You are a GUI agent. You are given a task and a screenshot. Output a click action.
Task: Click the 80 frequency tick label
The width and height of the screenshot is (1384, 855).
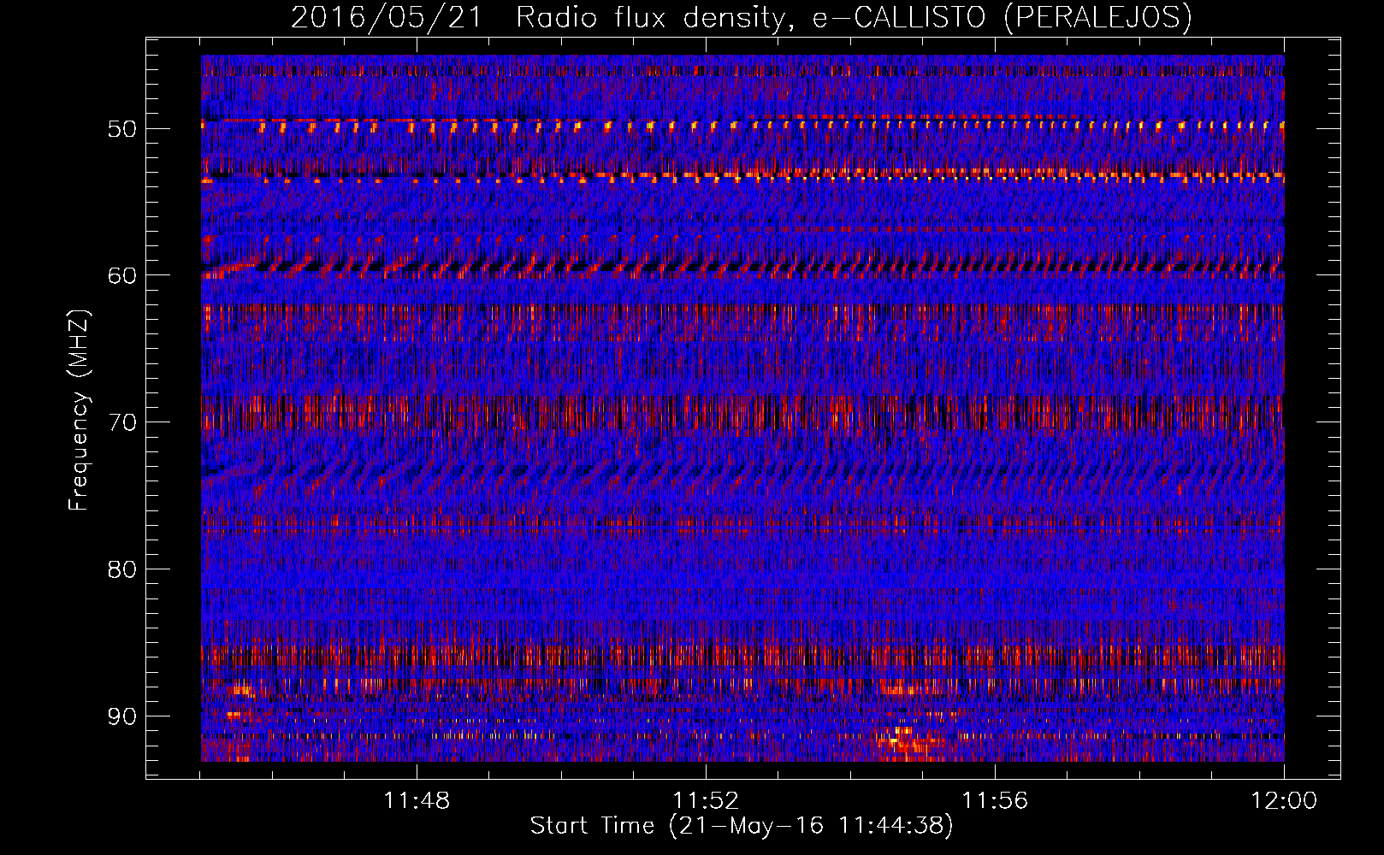pos(122,569)
